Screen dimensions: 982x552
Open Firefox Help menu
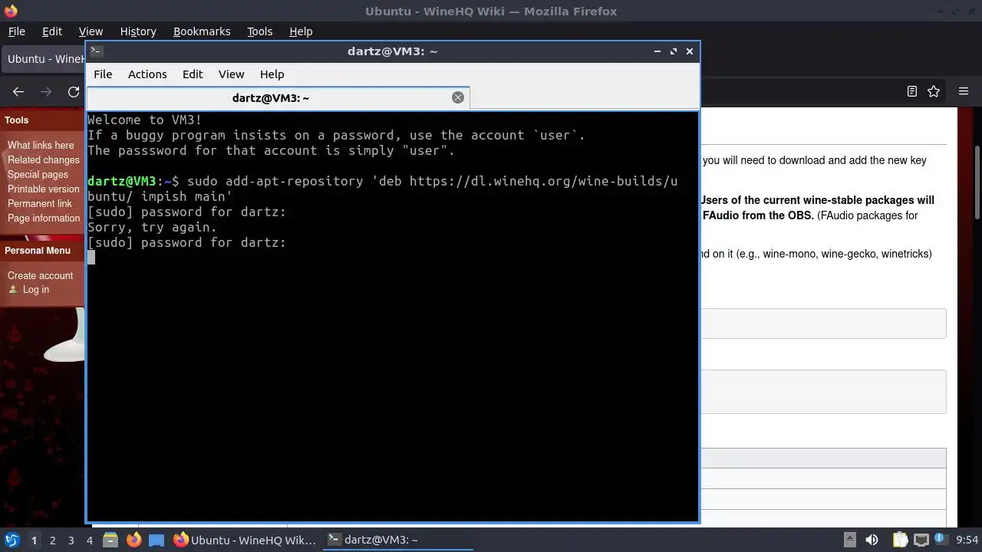[x=301, y=31]
